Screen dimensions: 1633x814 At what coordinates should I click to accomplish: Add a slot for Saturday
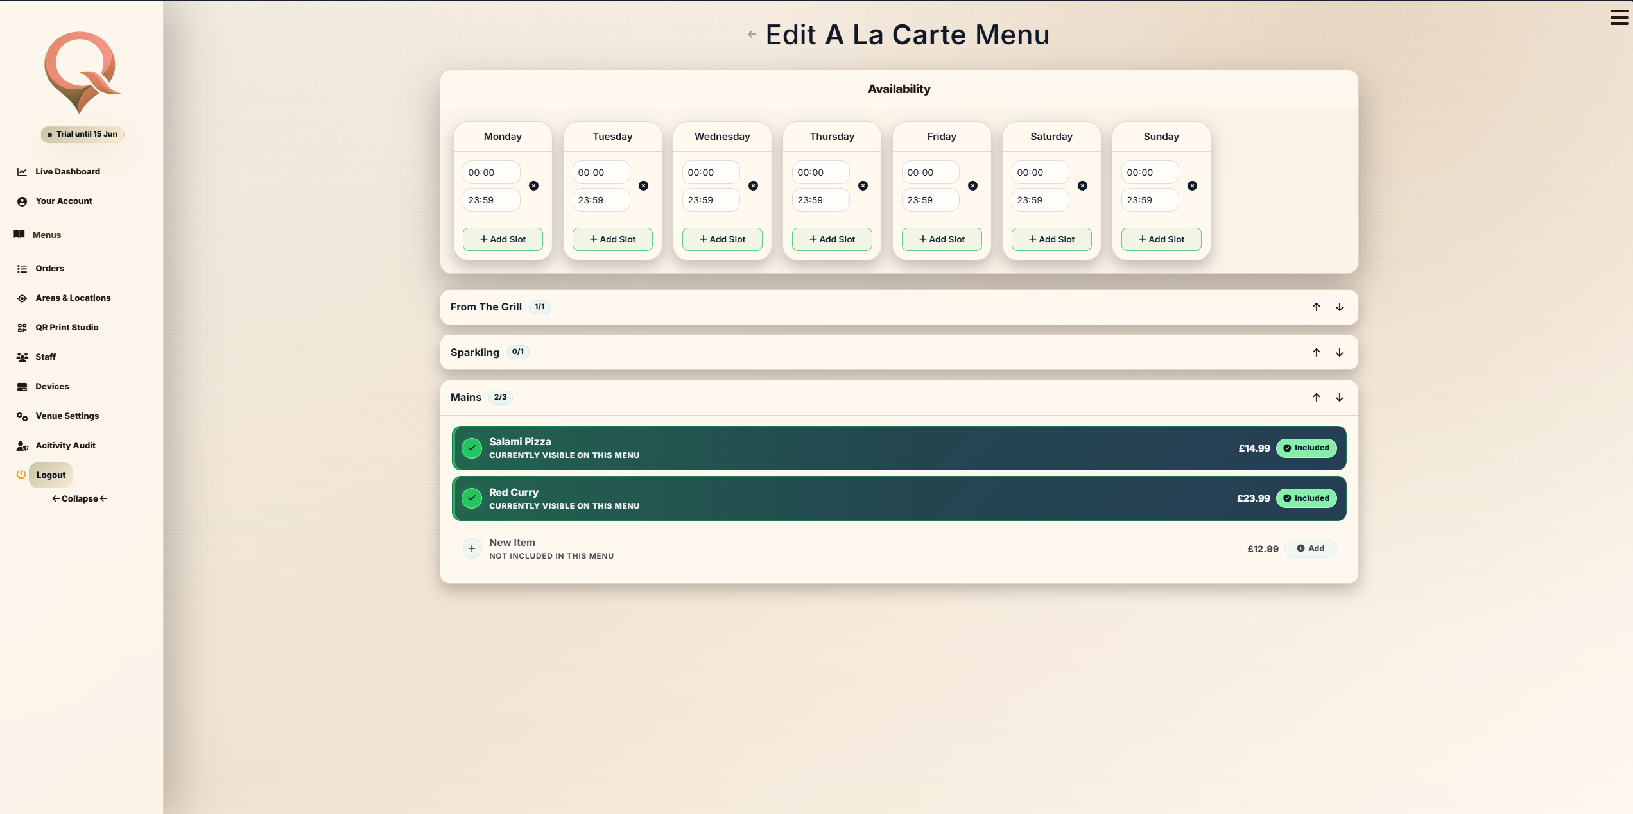pos(1051,240)
